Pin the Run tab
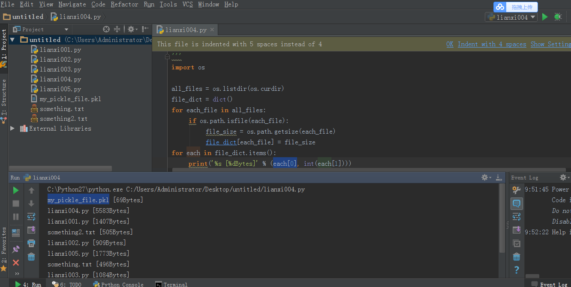Screen dimensions: 571x287 [x=16, y=249]
